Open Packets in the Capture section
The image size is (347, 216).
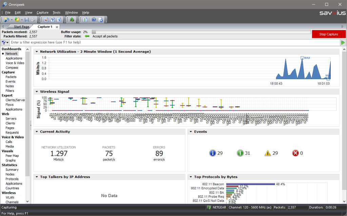point(11,77)
